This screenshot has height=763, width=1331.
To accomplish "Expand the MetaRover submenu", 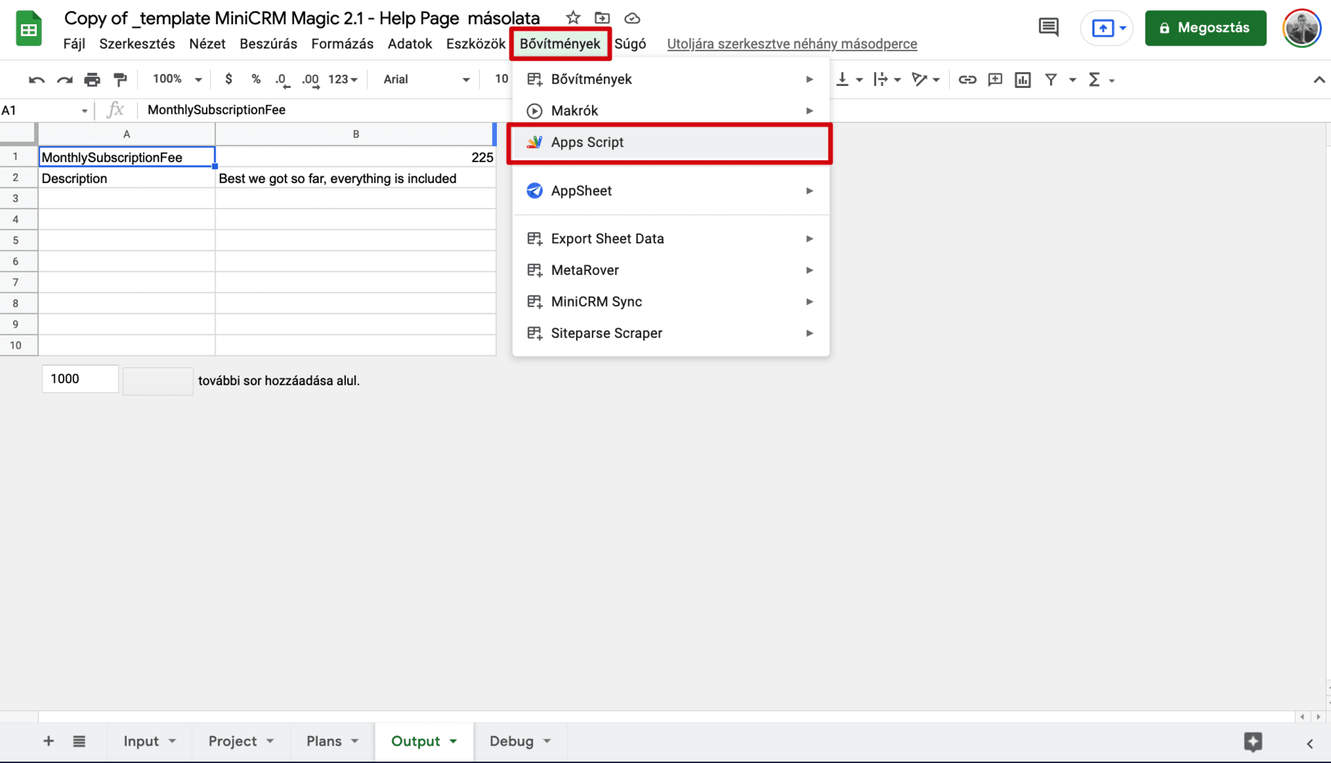I will 670,270.
